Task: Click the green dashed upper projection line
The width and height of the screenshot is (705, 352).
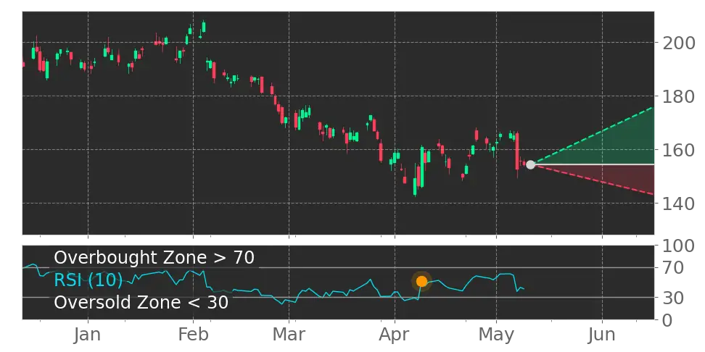Action: [592, 136]
